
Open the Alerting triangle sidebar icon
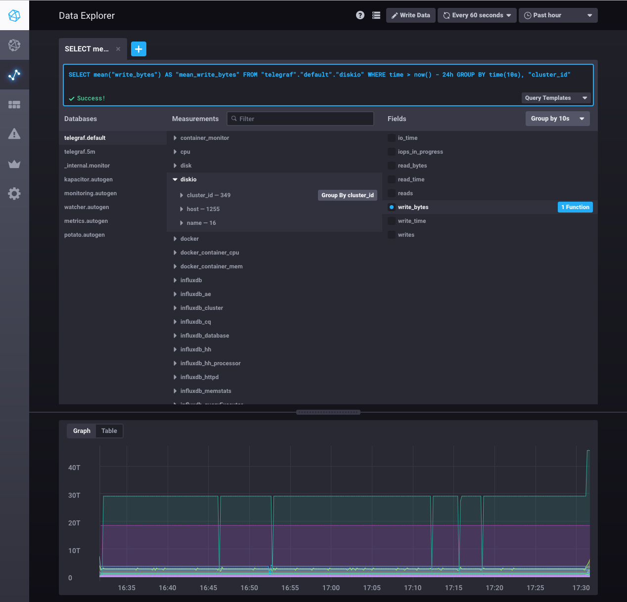tap(14, 134)
